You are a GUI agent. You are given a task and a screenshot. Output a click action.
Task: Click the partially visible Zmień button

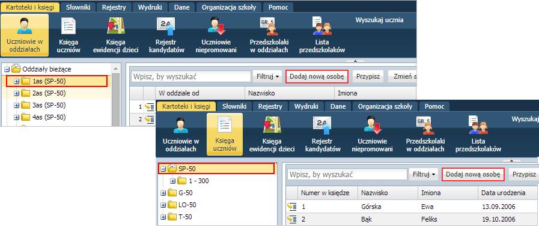pyautogui.click(x=403, y=76)
